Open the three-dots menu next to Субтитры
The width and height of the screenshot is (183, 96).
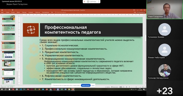click(99, 2)
